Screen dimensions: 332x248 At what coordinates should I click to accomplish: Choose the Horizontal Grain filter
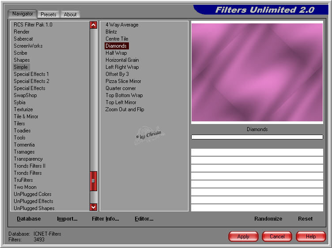[122, 60]
